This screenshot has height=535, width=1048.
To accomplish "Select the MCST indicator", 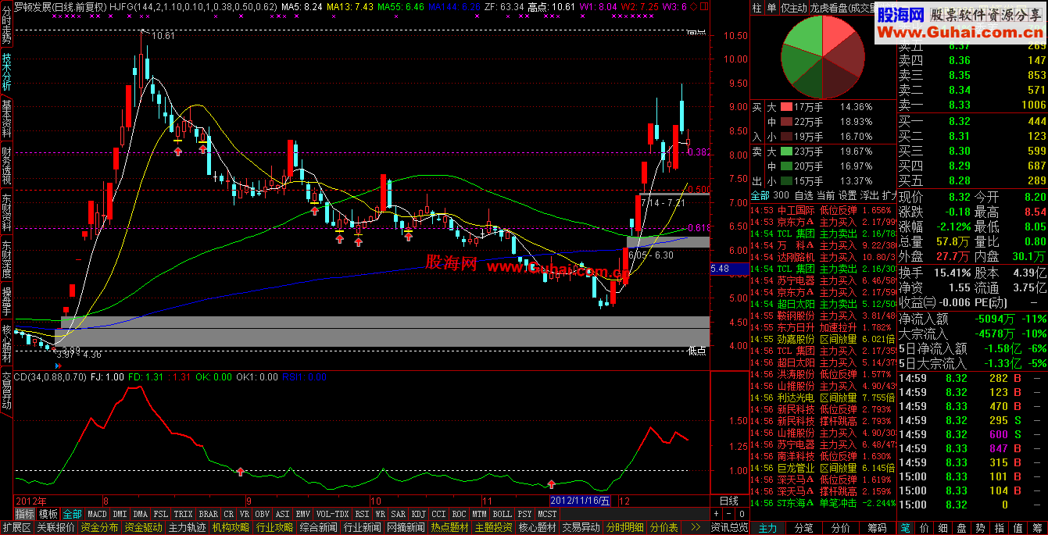I will (x=548, y=515).
